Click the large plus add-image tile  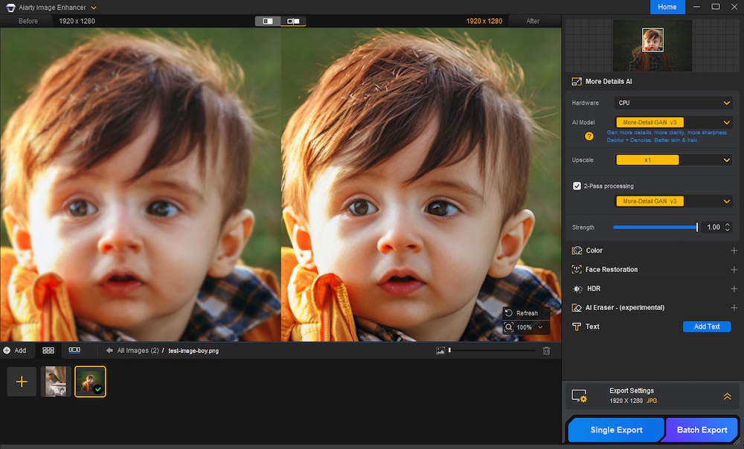[22, 381]
